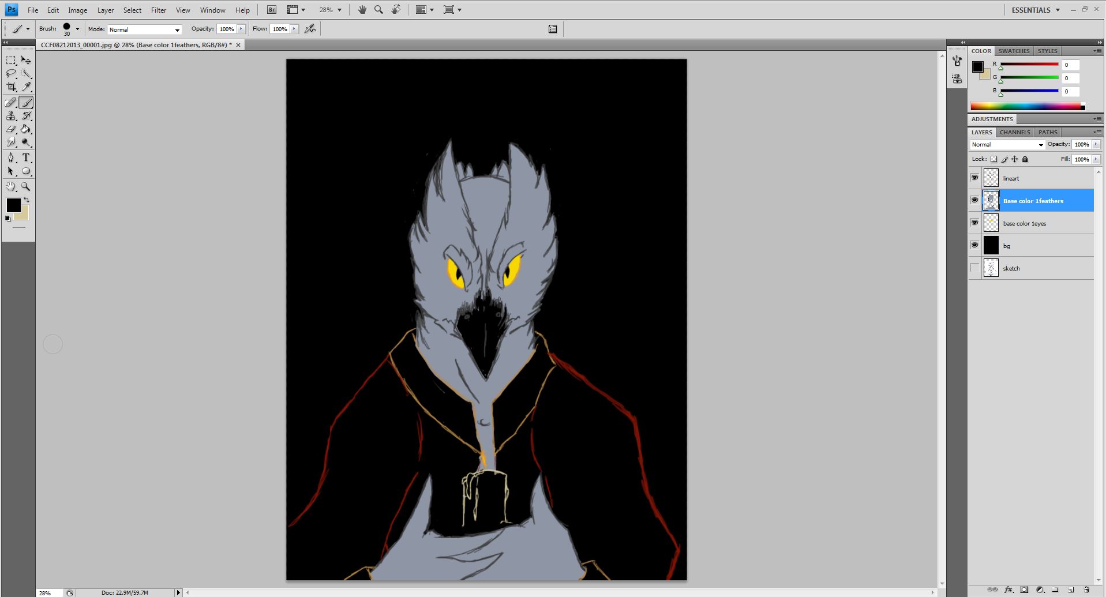Select the Lasso tool
Image resolution: width=1106 pixels, height=597 pixels.
tap(11, 74)
